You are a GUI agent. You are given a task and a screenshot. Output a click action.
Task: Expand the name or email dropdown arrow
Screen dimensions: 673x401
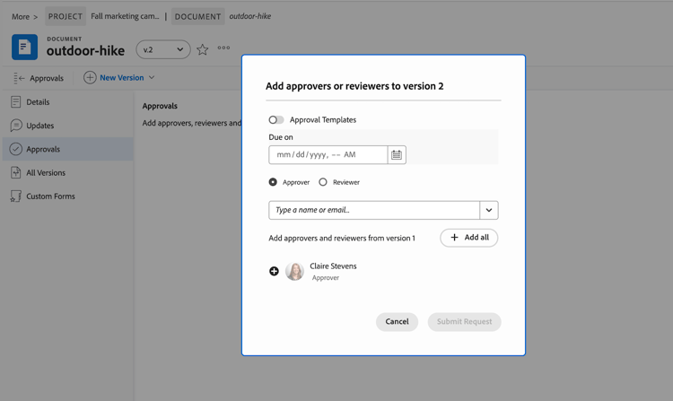(x=489, y=210)
